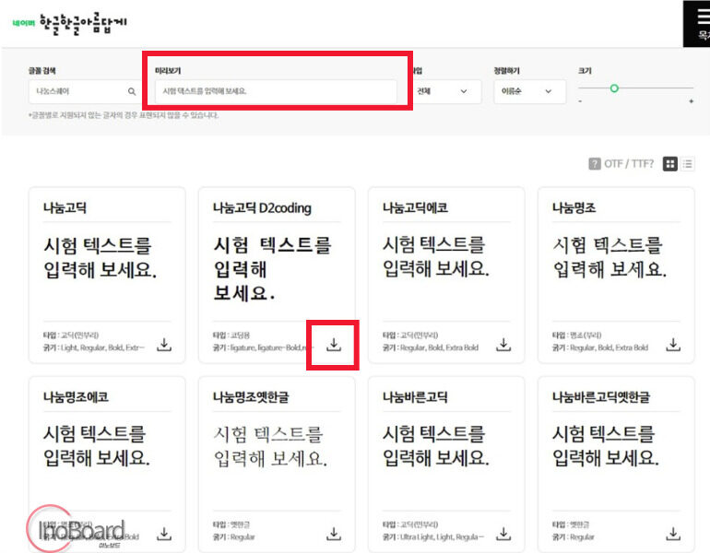Click the search magnifier icon
Image resolution: width=710 pixels, height=553 pixels.
point(132,91)
